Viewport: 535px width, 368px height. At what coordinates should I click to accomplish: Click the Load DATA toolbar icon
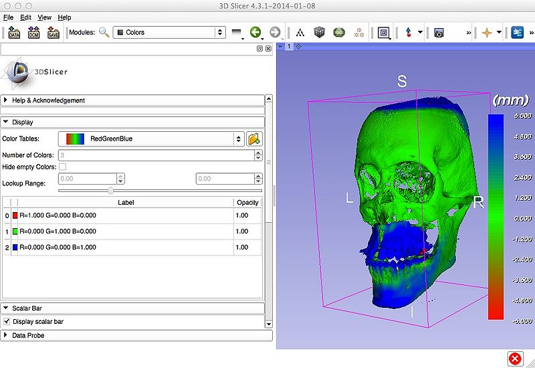(14, 32)
